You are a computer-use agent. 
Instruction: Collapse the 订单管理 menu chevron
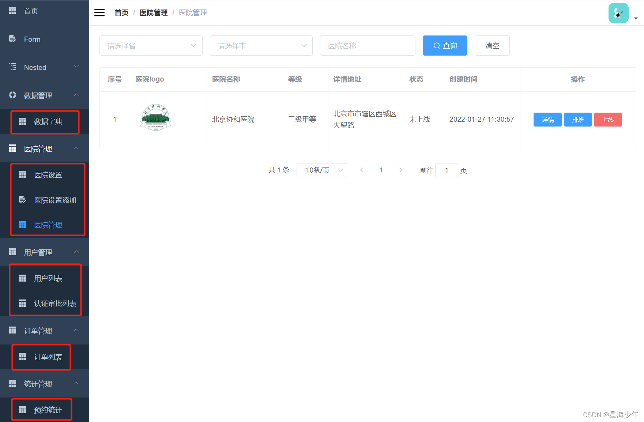[76, 330]
